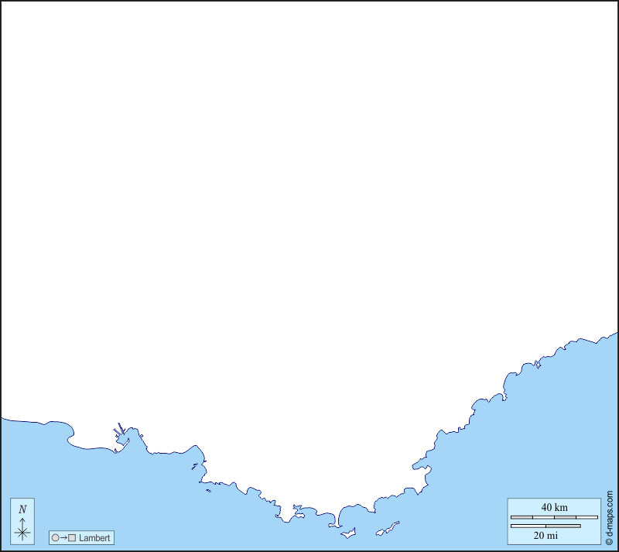The width and height of the screenshot is (619, 552).
Task: Click the westernmost of the three southern islands
Action: [x=348, y=533]
